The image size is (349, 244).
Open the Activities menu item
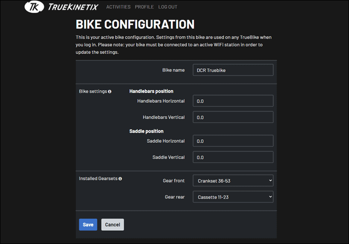click(118, 7)
